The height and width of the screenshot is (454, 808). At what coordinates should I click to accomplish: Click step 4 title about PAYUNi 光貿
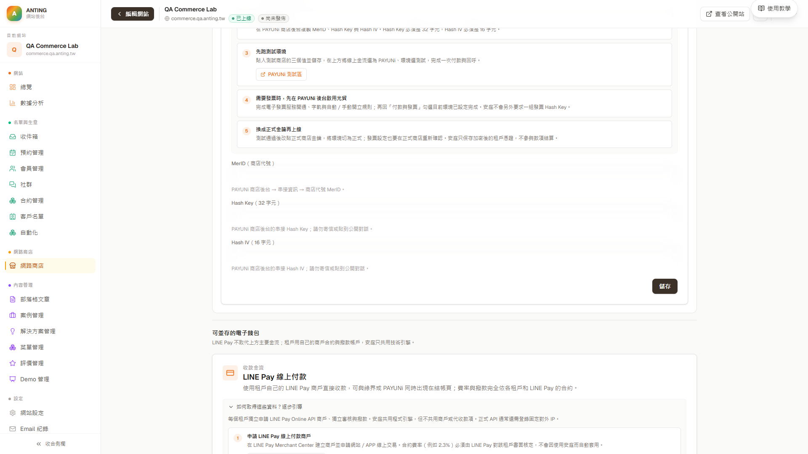tap(301, 98)
